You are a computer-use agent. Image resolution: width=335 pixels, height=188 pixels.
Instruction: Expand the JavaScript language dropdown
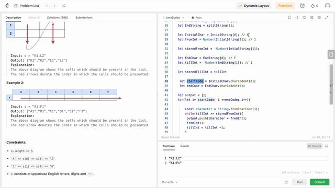coord(173,17)
